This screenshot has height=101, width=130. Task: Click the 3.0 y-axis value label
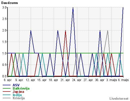pos(4,7)
